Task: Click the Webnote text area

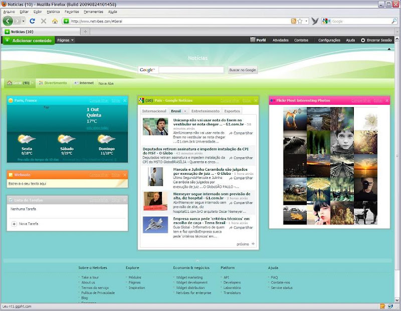Action: [x=67, y=183]
